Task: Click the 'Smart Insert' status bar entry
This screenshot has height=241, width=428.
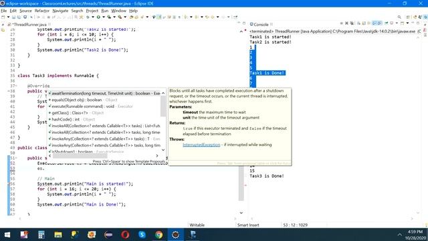Action: [248, 225]
